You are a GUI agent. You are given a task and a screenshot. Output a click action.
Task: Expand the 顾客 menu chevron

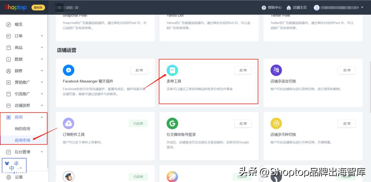click(x=42, y=71)
